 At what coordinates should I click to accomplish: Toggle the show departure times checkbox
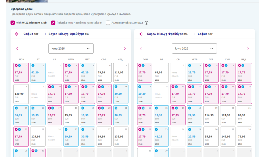53,23
